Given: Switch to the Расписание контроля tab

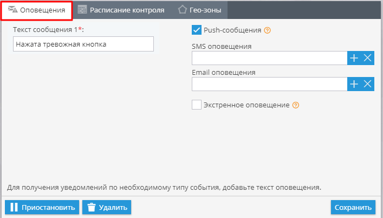Looking at the screenshot, I should 121,10.
